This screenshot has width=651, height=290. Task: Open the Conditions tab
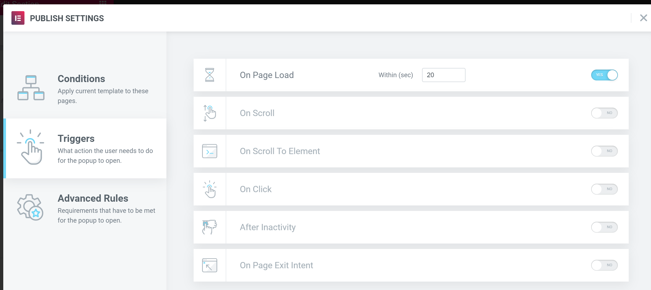coord(85,89)
